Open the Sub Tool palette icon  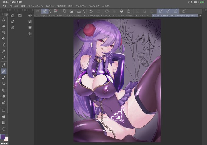pyautogui.click(x=12, y=16)
